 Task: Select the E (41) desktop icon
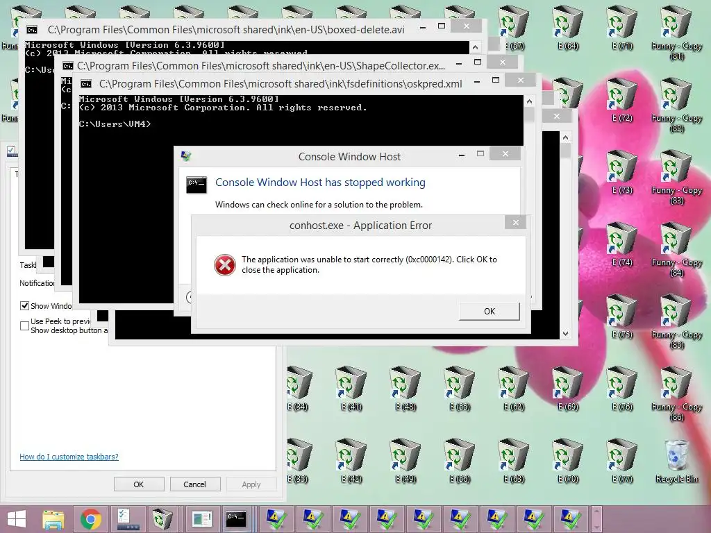point(351,389)
